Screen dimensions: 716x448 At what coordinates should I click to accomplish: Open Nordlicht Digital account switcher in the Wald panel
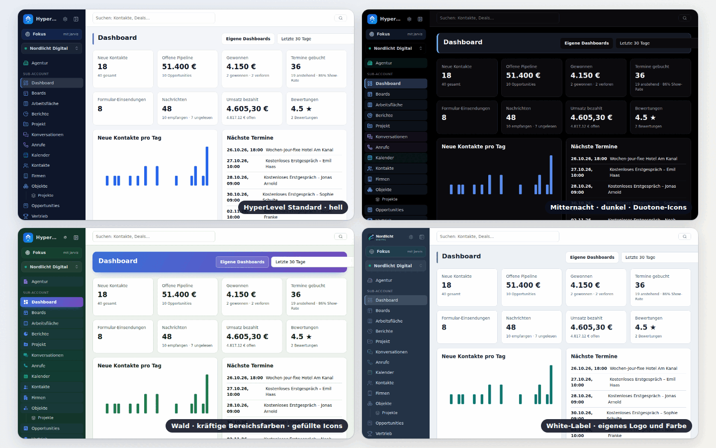(x=52, y=267)
